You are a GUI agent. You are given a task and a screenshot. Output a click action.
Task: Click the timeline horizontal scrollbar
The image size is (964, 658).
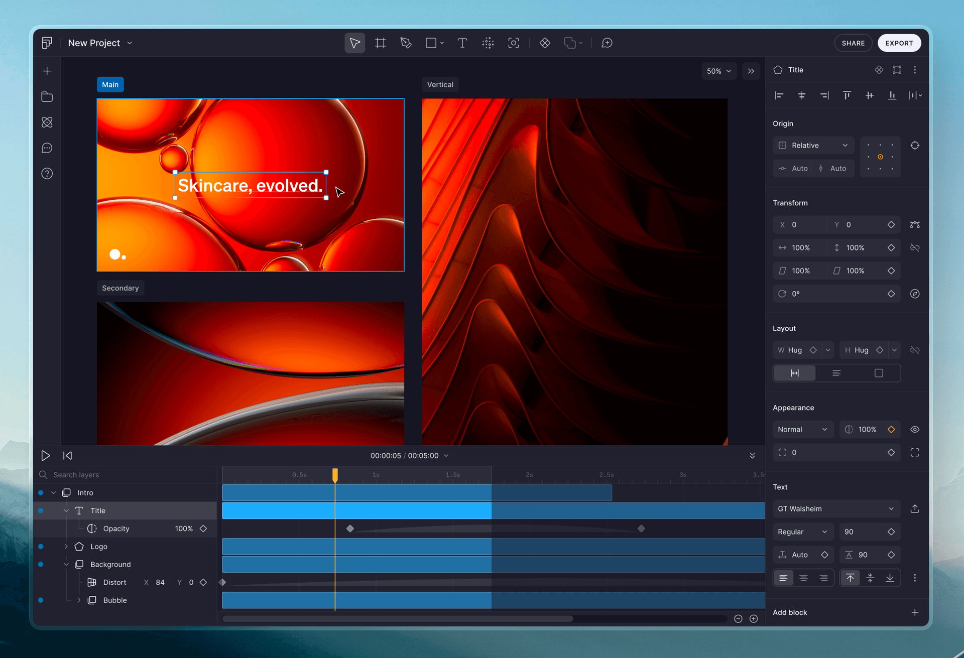pos(398,619)
